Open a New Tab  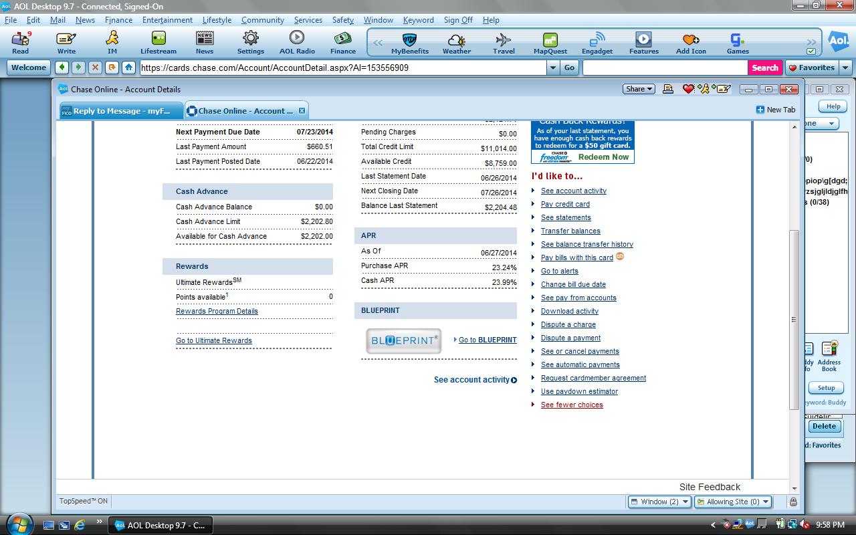coord(776,110)
